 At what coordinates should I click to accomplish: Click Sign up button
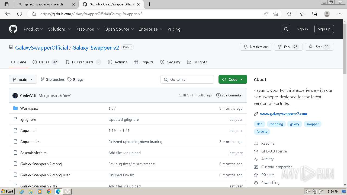[324, 29]
